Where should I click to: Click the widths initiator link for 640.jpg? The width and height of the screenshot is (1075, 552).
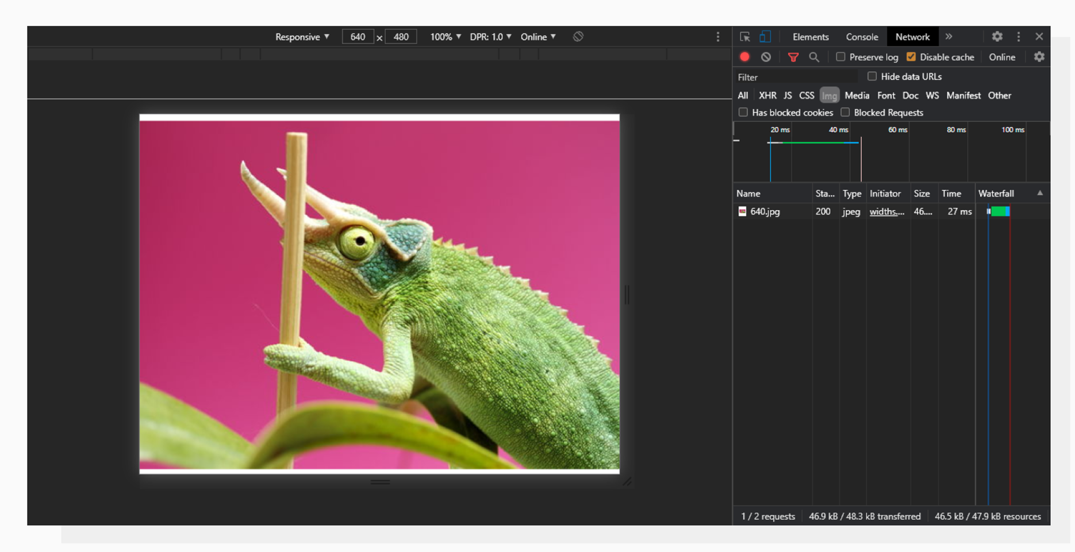886,211
